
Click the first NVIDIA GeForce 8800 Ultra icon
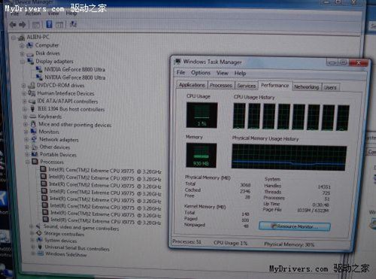pos(39,69)
